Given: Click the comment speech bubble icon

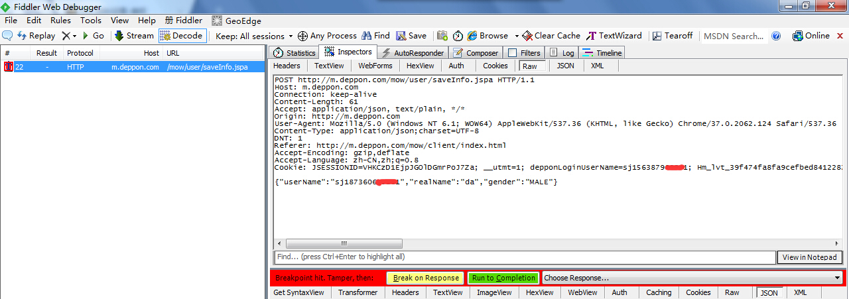Looking at the screenshot, I should click(8, 36).
